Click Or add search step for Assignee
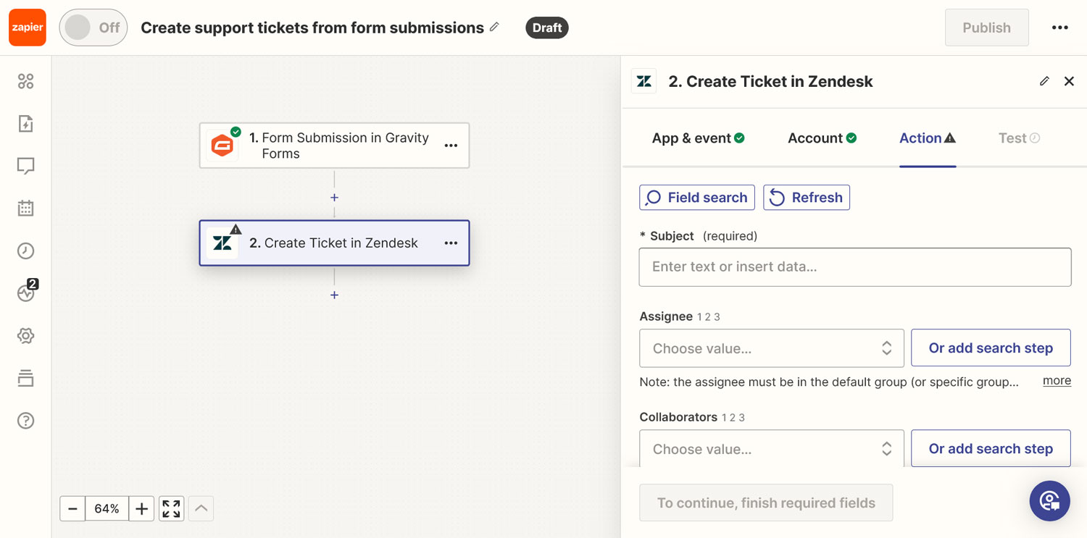 [991, 348]
